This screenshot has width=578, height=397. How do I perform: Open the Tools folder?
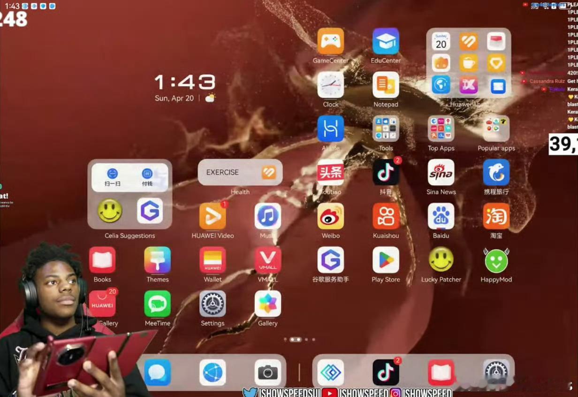pos(386,129)
